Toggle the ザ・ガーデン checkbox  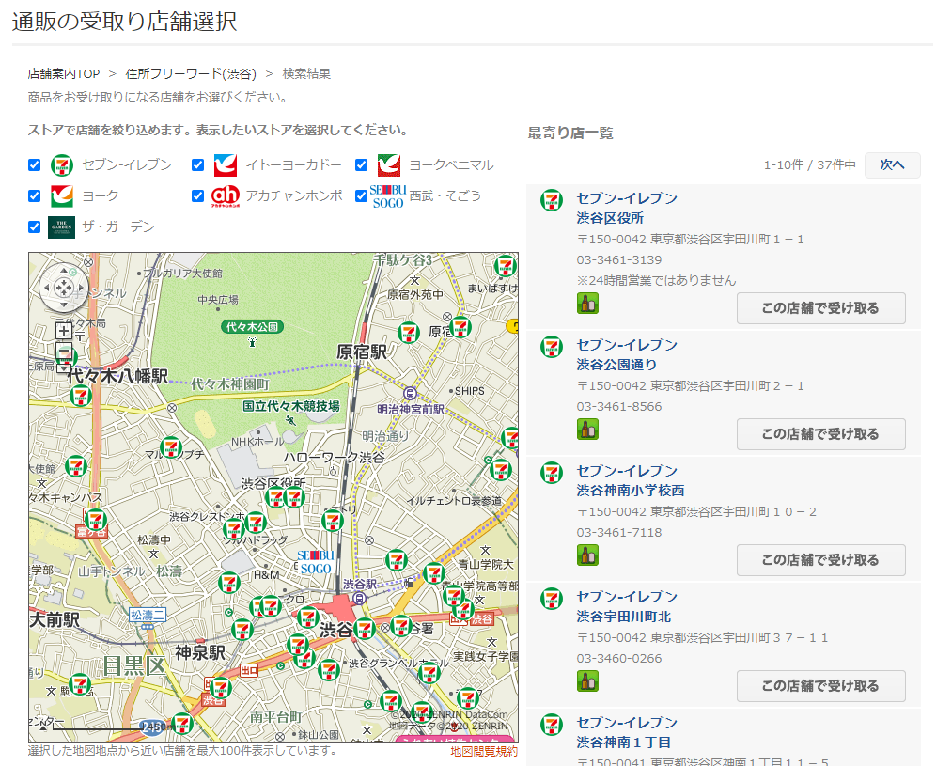(x=35, y=227)
